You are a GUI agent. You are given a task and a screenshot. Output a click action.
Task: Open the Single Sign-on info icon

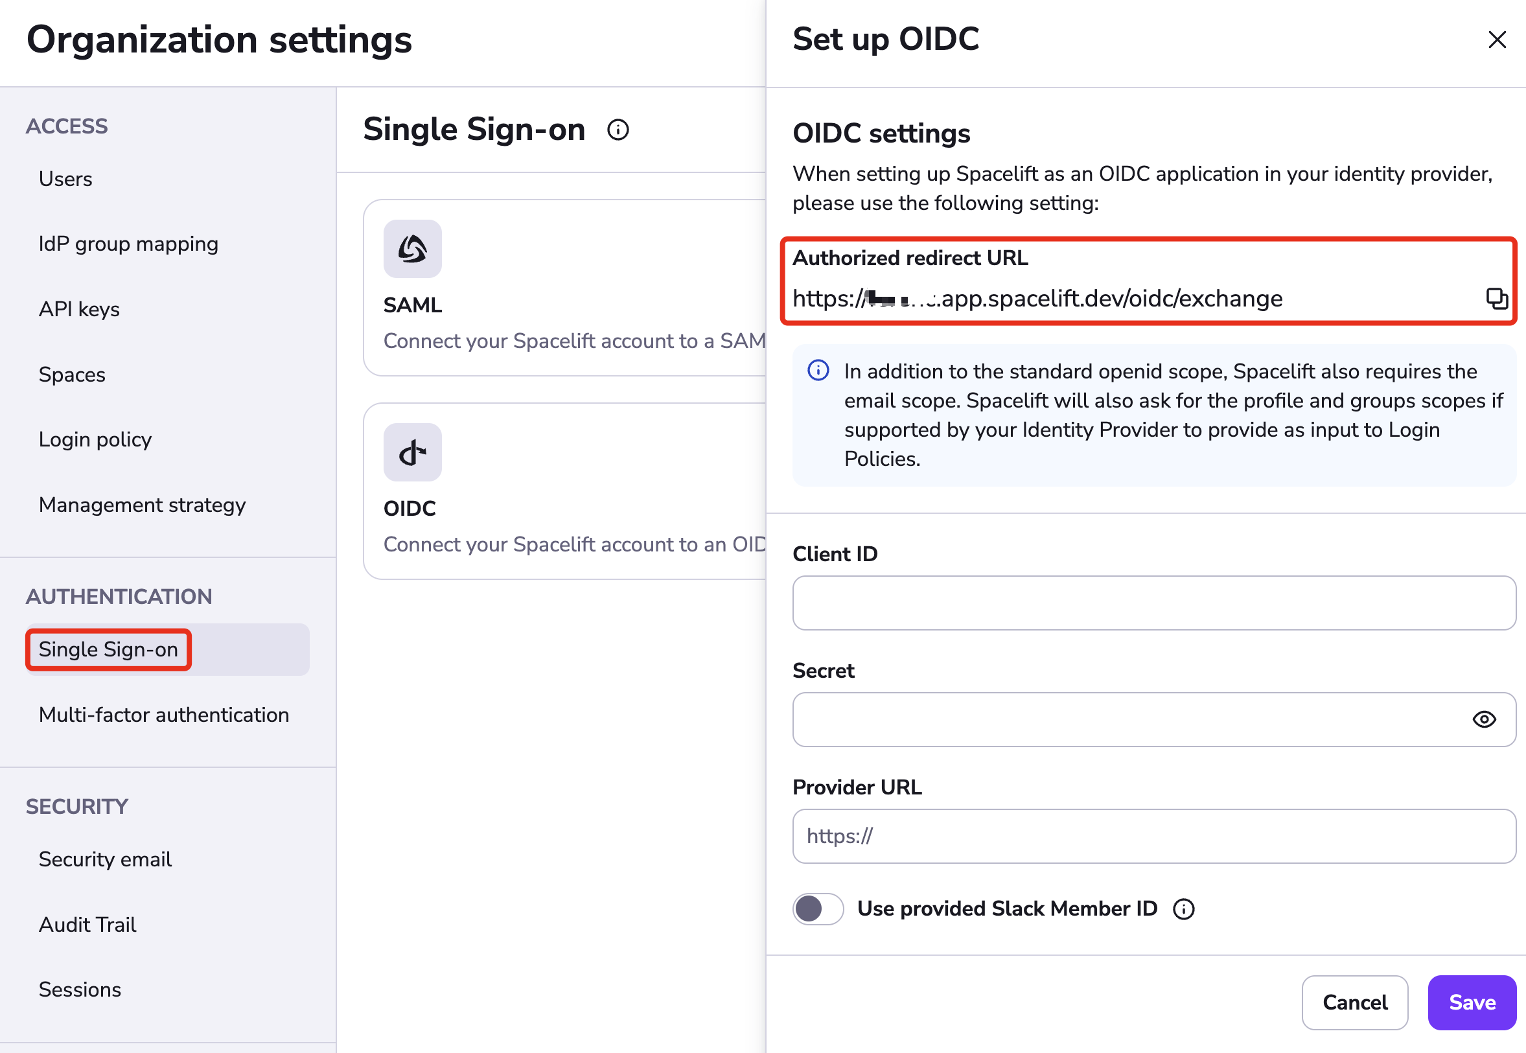point(618,130)
